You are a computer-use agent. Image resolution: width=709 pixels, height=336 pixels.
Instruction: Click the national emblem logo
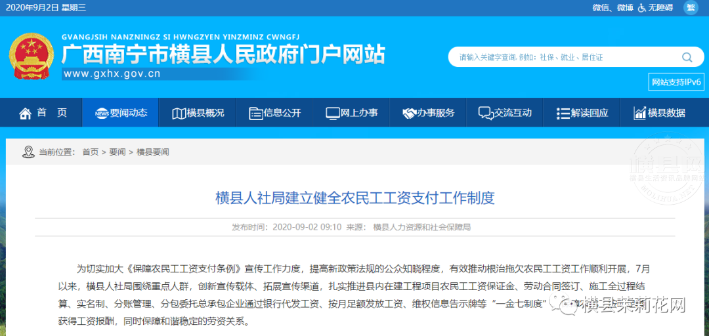pos(32,56)
